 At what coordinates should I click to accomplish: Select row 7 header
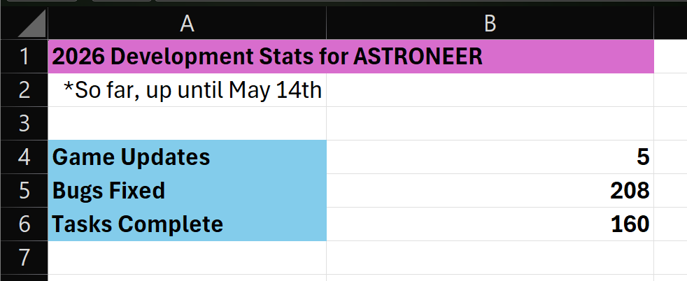click(24, 258)
